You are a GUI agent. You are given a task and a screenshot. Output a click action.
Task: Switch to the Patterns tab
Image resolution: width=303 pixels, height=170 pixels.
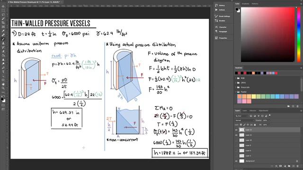[255, 4]
